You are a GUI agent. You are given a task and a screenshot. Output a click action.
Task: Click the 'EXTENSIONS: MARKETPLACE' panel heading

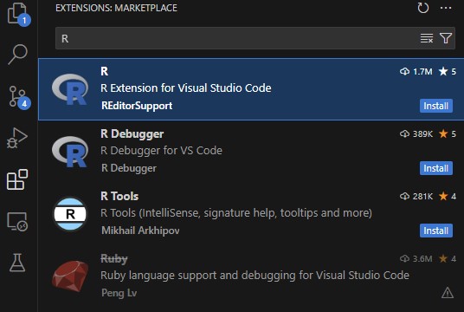pyautogui.click(x=116, y=8)
